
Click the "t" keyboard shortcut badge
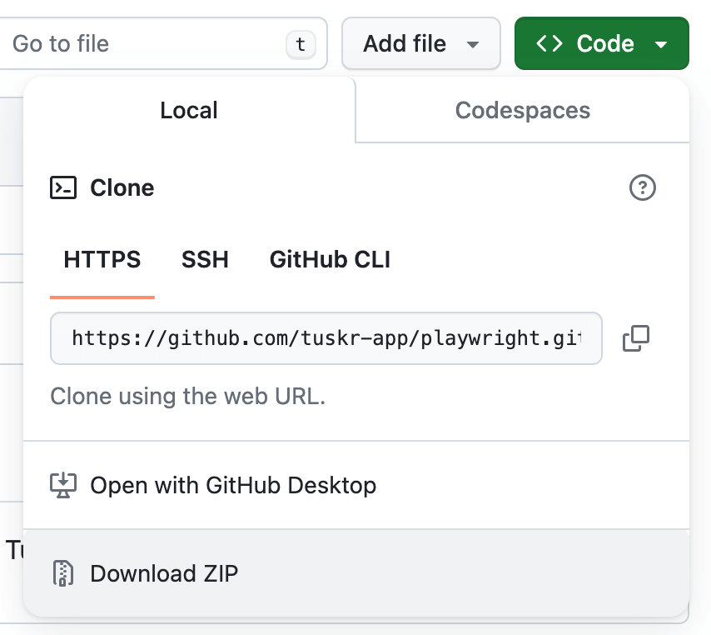point(301,44)
